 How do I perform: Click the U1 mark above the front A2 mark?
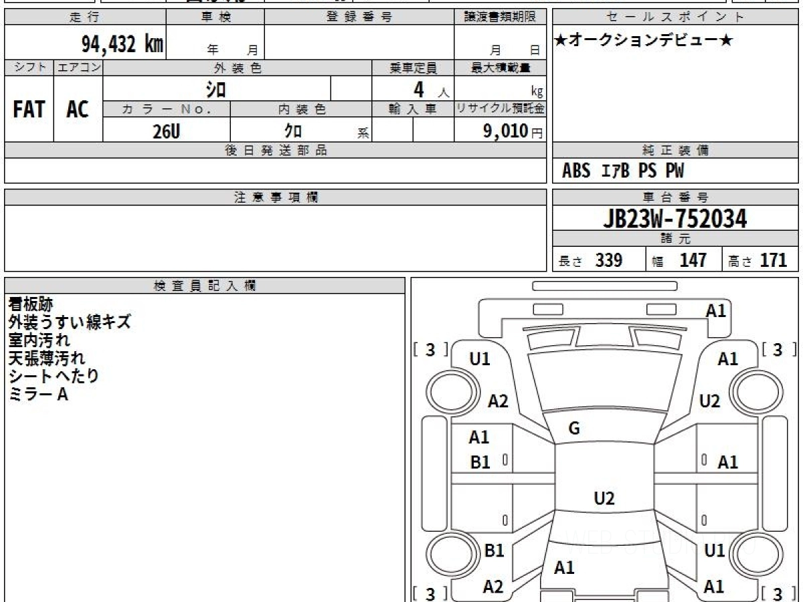(480, 359)
